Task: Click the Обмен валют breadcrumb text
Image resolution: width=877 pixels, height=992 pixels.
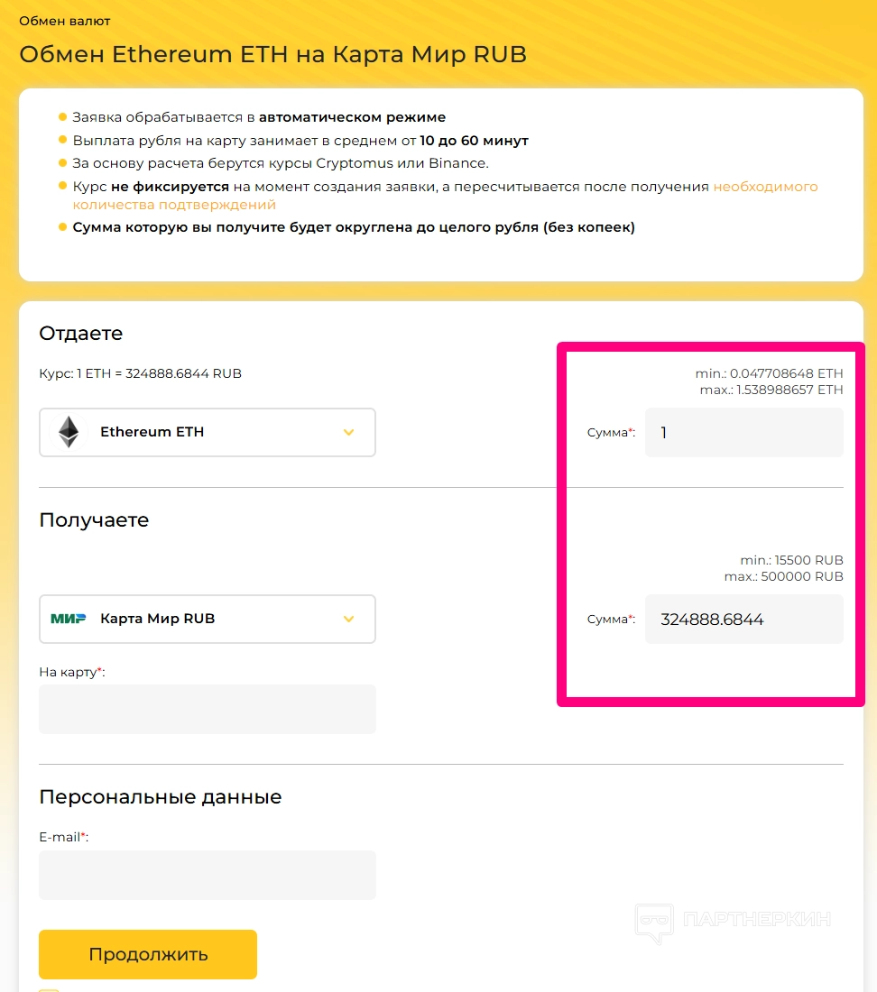Action: click(65, 21)
